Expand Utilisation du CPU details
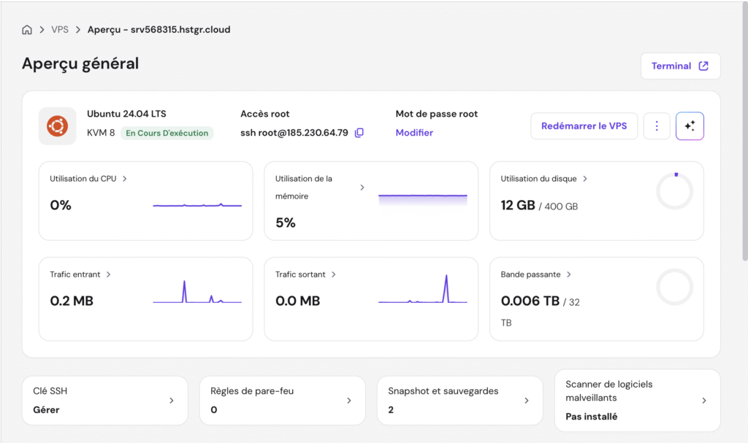 [125, 178]
